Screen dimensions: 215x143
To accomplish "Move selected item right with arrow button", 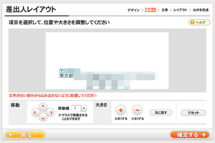I will 51,112.
